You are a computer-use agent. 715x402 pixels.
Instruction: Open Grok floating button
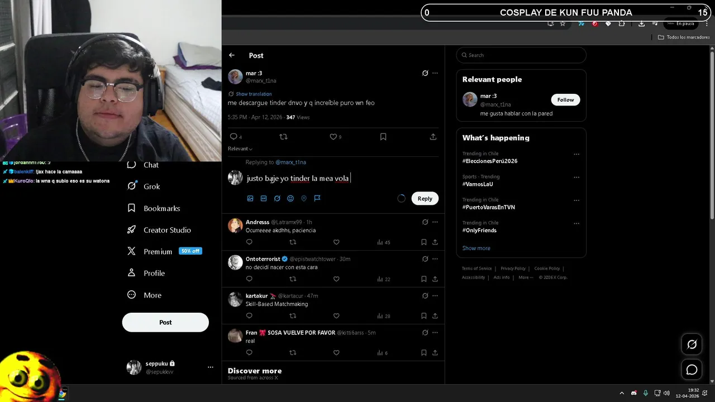692,344
